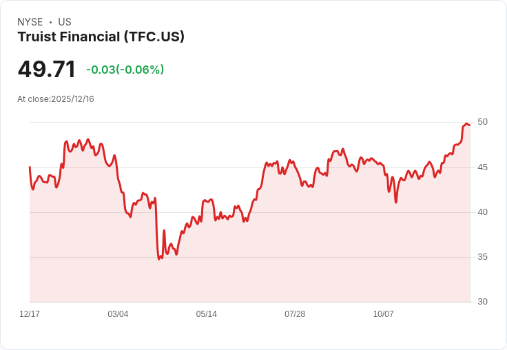Choose the 10/07 date axis label

point(383,314)
